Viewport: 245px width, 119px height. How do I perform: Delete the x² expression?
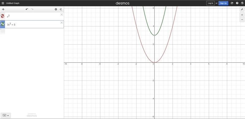[x=62, y=14]
